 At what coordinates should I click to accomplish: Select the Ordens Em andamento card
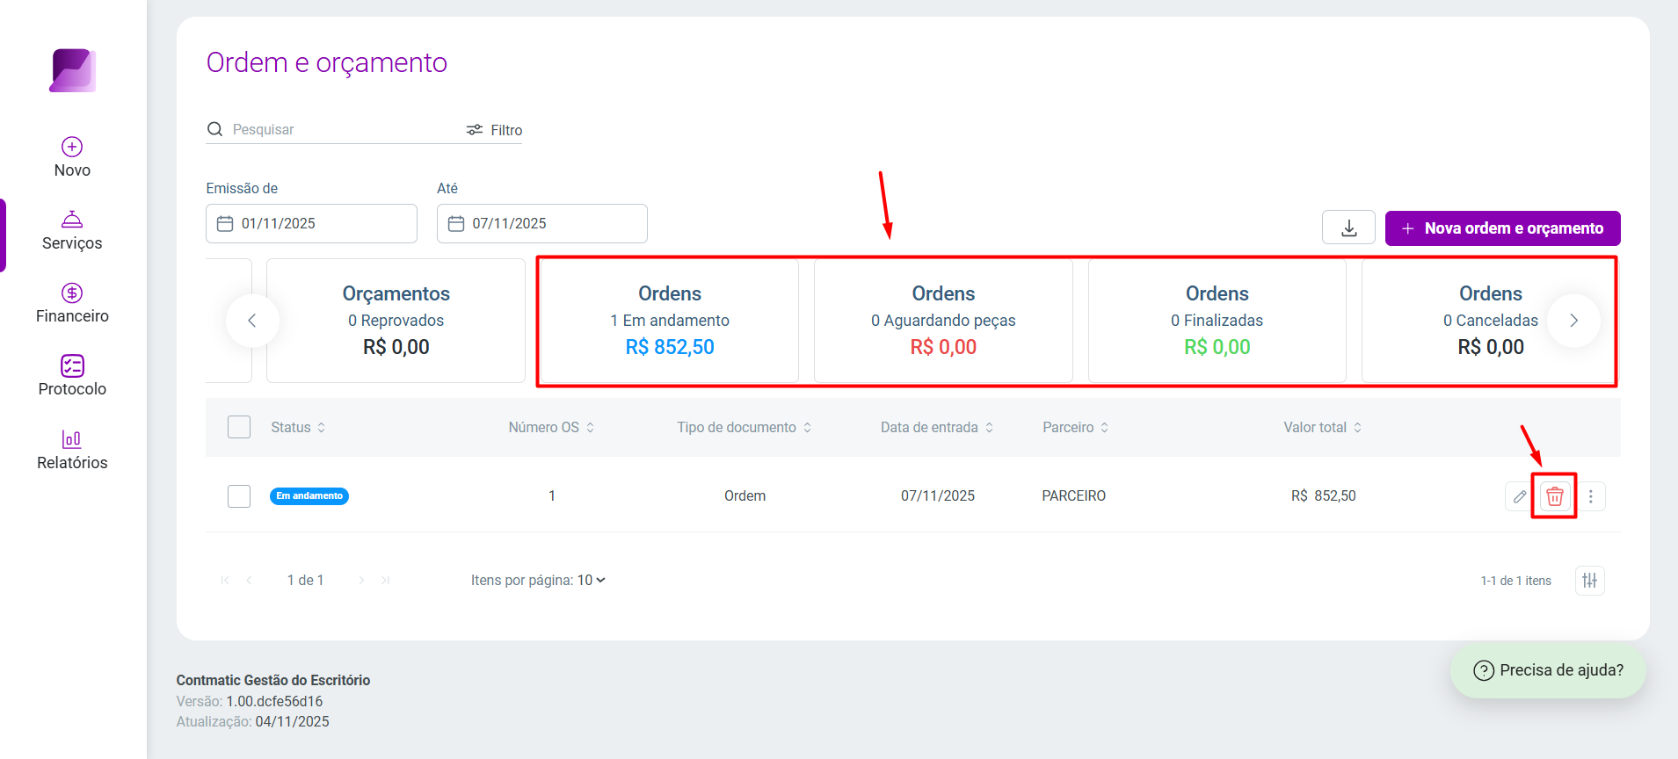670,321
